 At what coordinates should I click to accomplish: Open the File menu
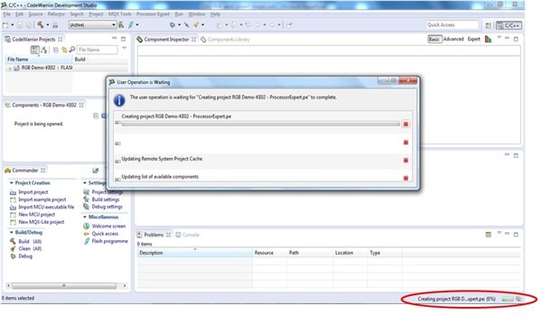coord(7,14)
